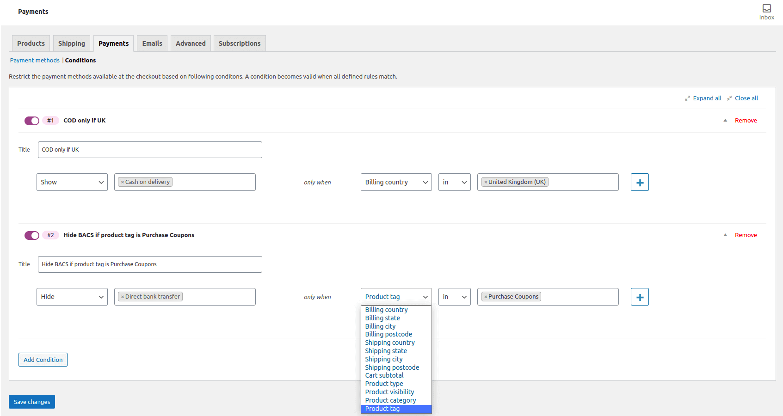Image resolution: width=783 pixels, height=416 pixels.
Task: Remove the Cash on delivery payment chip
Action: (x=122, y=182)
